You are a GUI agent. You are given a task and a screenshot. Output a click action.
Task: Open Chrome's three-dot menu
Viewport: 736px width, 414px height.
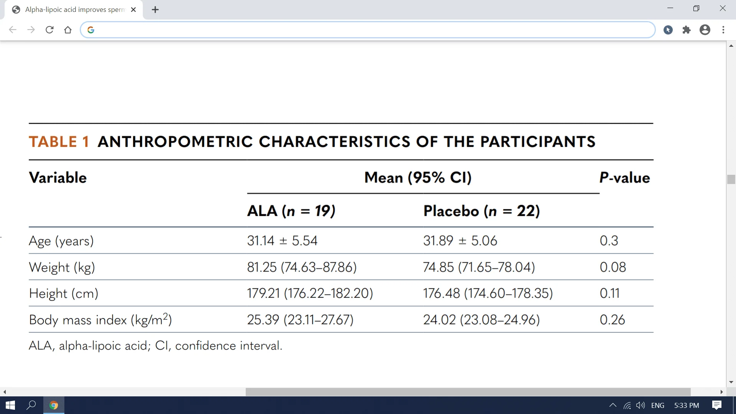pyautogui.click(x=723, y=30)
